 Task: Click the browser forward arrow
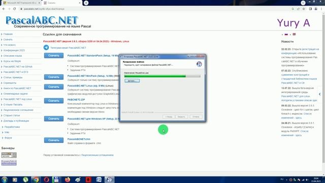(9, 9)
